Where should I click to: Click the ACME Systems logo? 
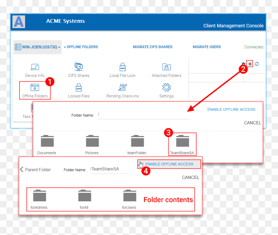point(19,22)
